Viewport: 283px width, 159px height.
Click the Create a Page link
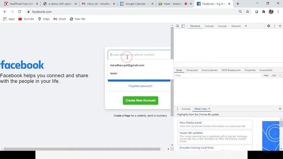(122, 116)
